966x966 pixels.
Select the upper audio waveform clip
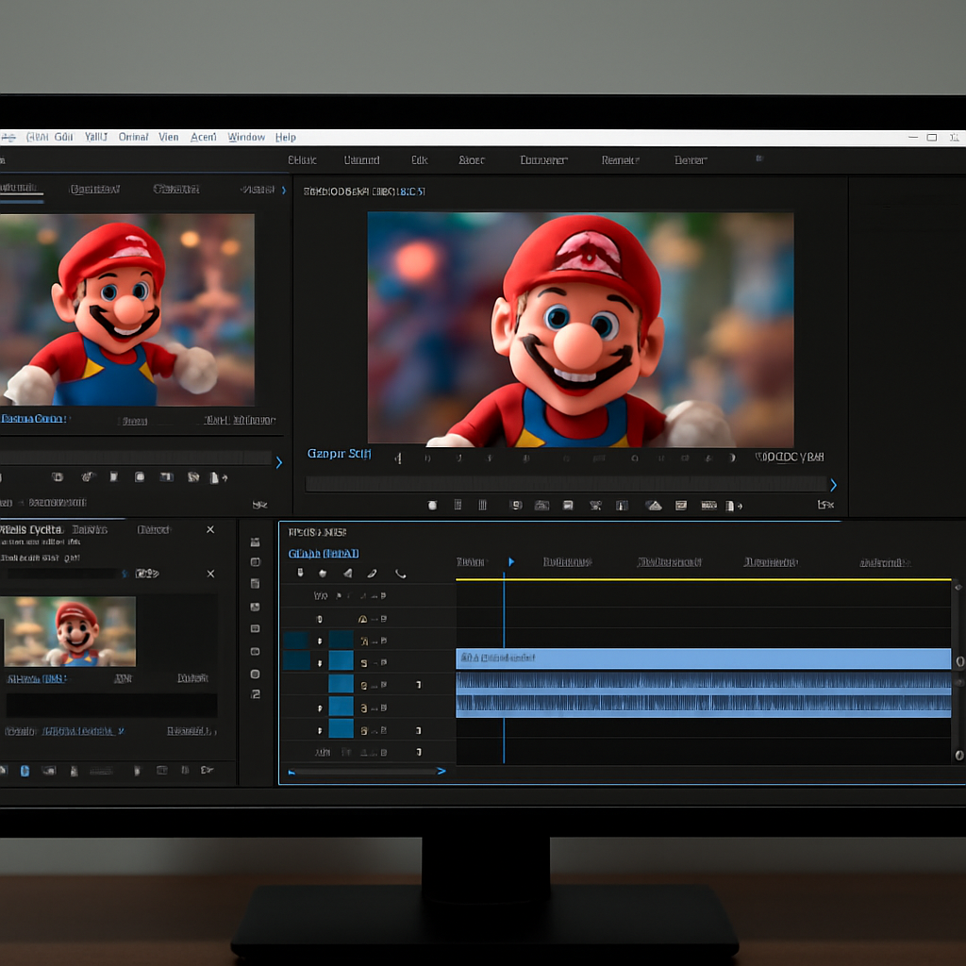[x=704, y=681]
